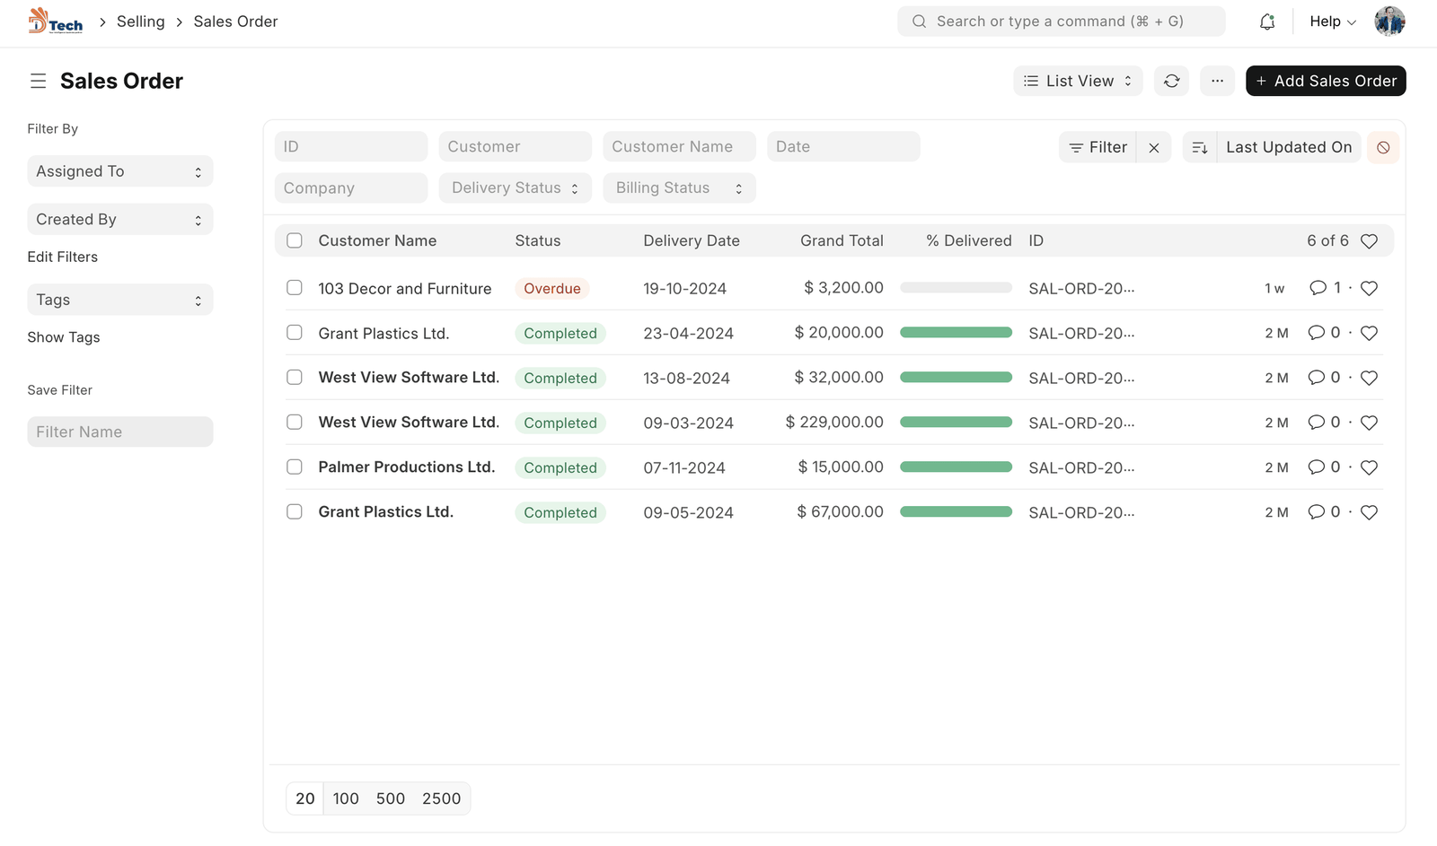This screenshot has width=1437, height=846.
Task: Click the delivered progress bar for $229,000.00 order
Action: [956, 422]
